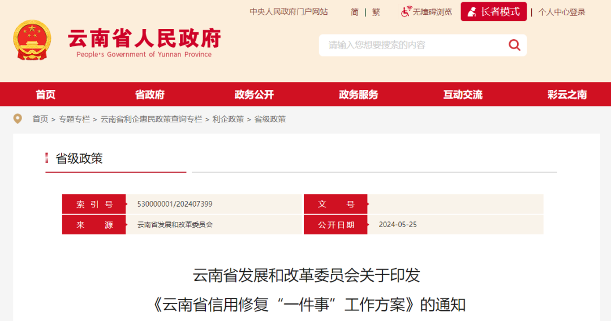Image resolution: width=611 pixels, height=321 pixels.
Task: Click the 公开日期 label cell
Action: point(335,225)
